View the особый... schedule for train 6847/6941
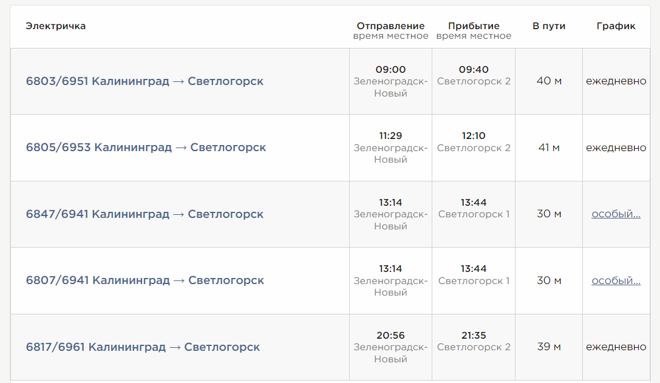Image resolution: width=660 pixels, height=383 pixels. (x=615, y=214)
